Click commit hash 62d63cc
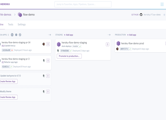This screenshot has width=166, height=120. [6, 67]
